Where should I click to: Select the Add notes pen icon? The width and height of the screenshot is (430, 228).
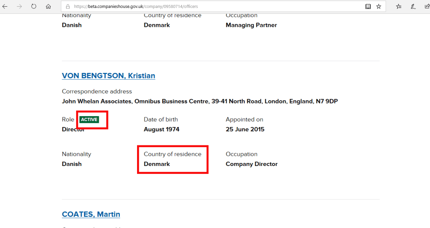[413, 7]
